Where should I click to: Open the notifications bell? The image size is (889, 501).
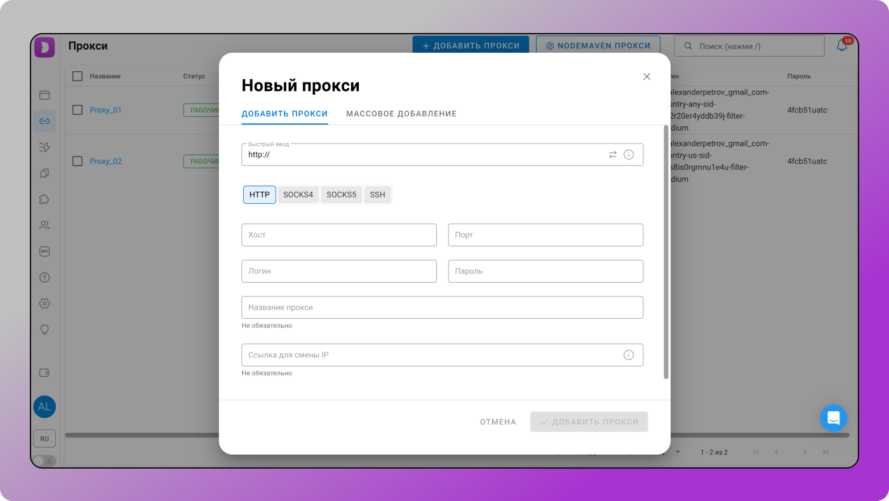842,45
